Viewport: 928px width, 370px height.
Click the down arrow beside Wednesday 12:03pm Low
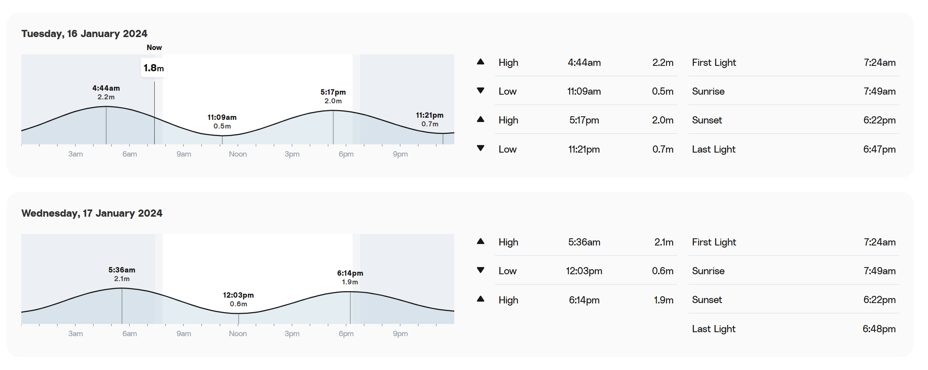[480, 270]
